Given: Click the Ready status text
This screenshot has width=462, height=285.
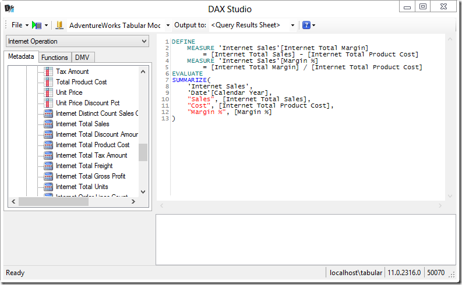Looking at the screenshot, I should (15, 273).
